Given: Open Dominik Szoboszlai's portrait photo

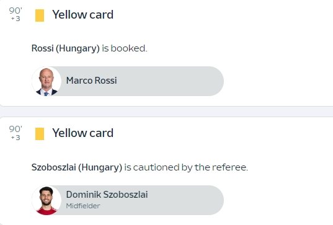Looking at the screenshot, I should [x=47, y=200].
